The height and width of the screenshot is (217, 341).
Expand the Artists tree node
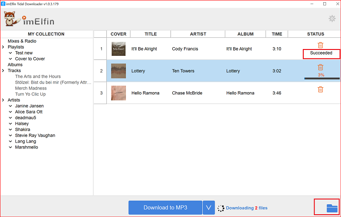[x=3, y=100]
